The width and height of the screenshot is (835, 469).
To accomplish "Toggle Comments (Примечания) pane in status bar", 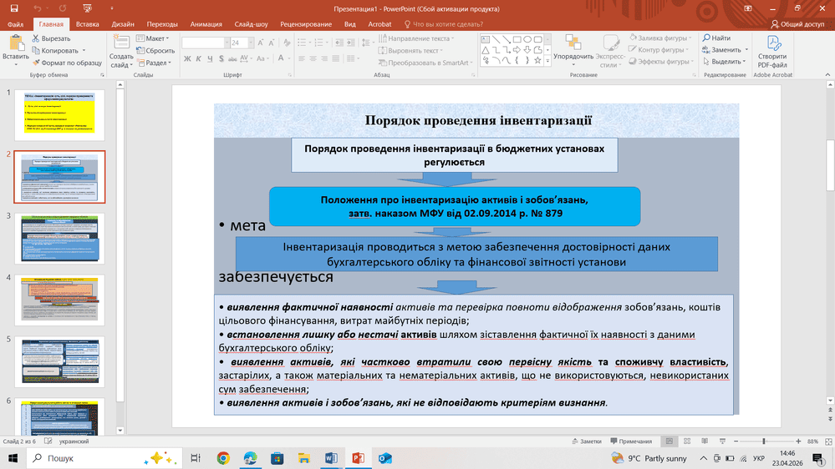I will point(630,441).
